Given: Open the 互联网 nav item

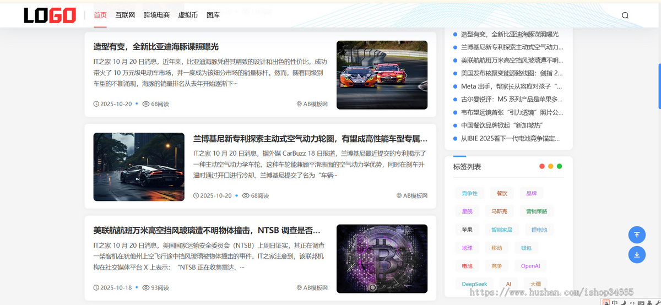Looking at the screenshot, I should (125, 15).
